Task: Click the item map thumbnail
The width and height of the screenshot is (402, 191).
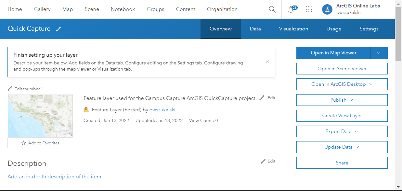Action: (x=40, y=116)
